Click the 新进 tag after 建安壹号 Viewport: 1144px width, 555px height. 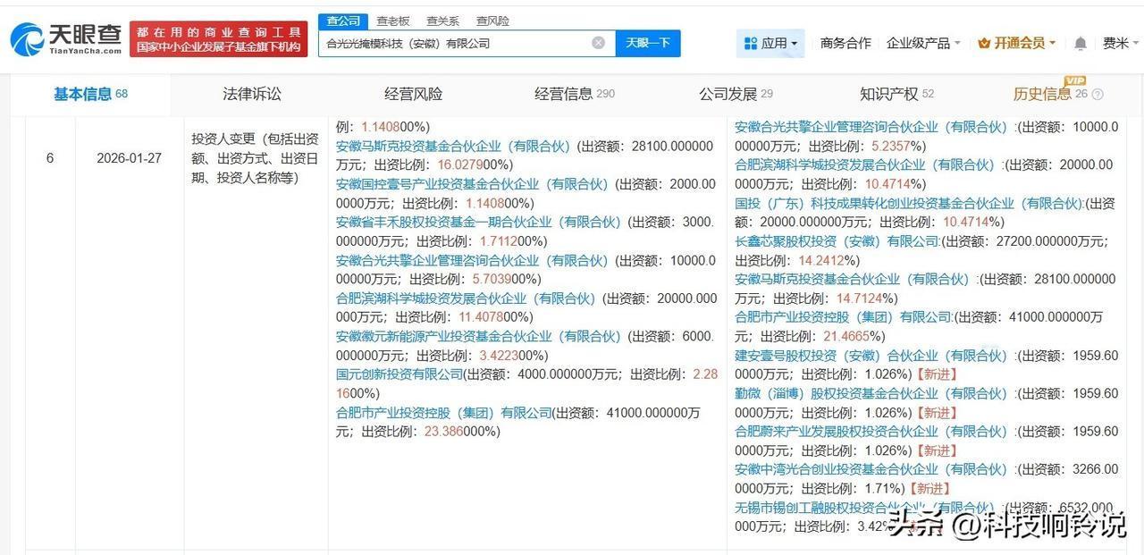point(936,374)
